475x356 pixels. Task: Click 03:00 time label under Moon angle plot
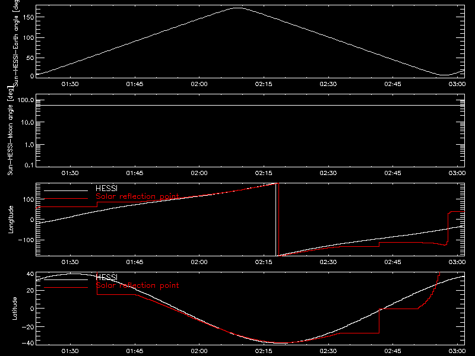[x=457, y=173]
